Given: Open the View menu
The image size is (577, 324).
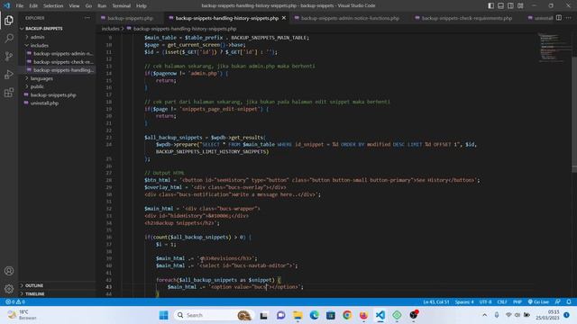Looking at the screenshot, I should click(x=74, y=6).
